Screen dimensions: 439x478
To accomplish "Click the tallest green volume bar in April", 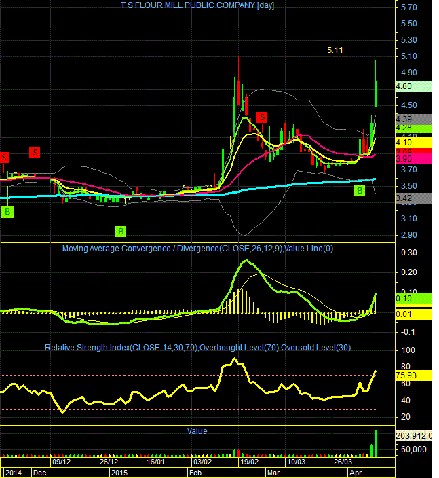I will pyautogui.click(x=375, y=443).
